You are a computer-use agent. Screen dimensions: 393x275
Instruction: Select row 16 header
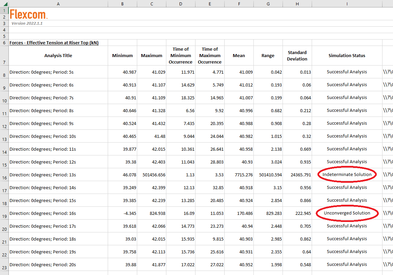click(x=4, y=175)
